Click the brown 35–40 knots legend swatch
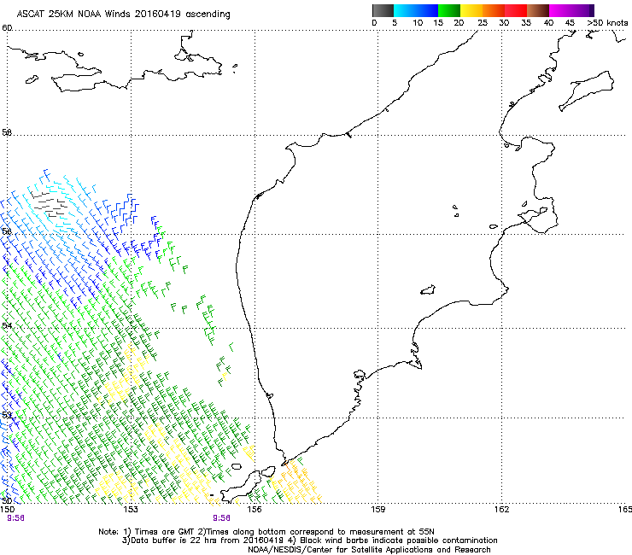The image size is (632, 555). point(538,10)
